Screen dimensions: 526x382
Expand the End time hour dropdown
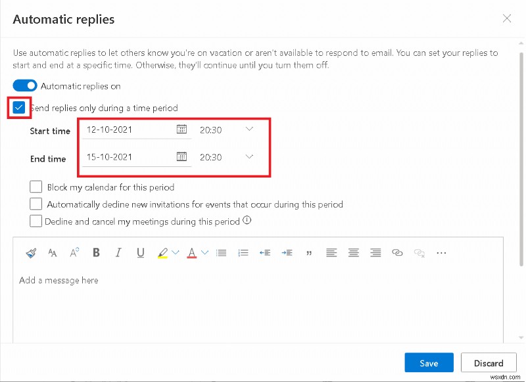[249, 156]
